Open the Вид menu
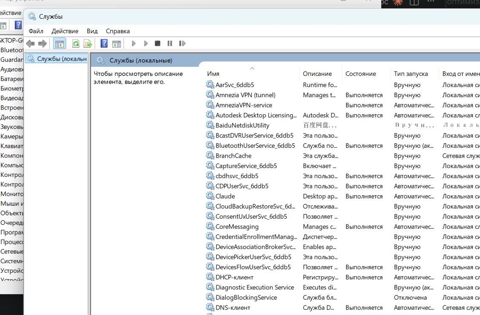The width and height of the screenshot is (480, 315). click(92, 31)
